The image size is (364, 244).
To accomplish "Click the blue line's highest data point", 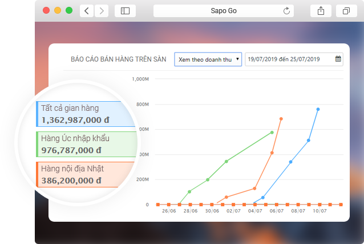I will coord(318,109).
